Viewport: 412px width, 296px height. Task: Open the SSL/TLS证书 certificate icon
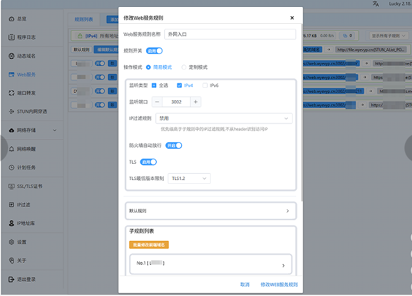click(x=12, y=186)
